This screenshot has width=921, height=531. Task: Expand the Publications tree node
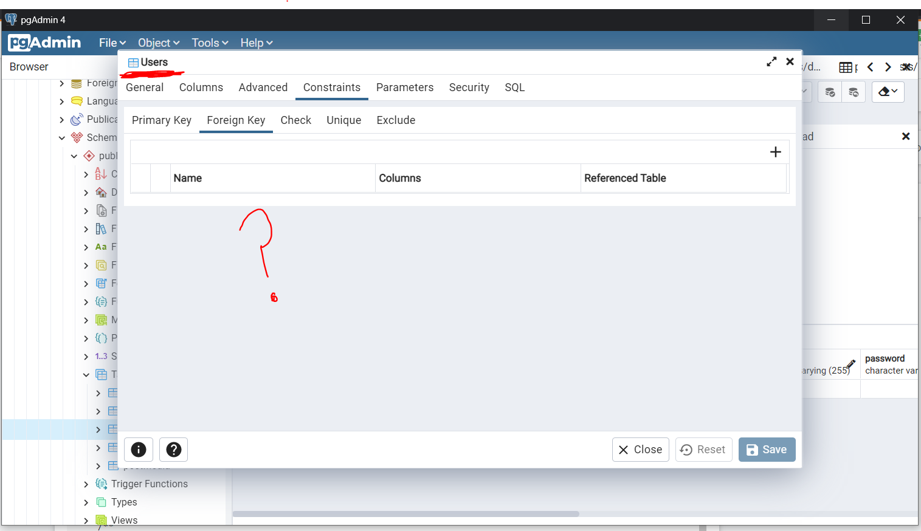pos(61,120)
